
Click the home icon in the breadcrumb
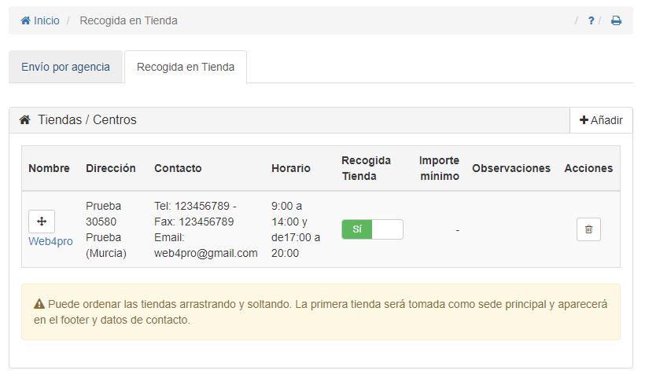click(25, 21)
